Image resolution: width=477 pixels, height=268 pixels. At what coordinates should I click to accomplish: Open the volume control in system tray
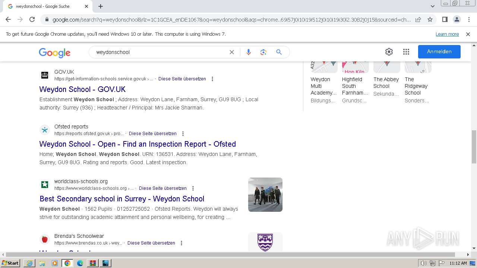(x=424, y=263)
